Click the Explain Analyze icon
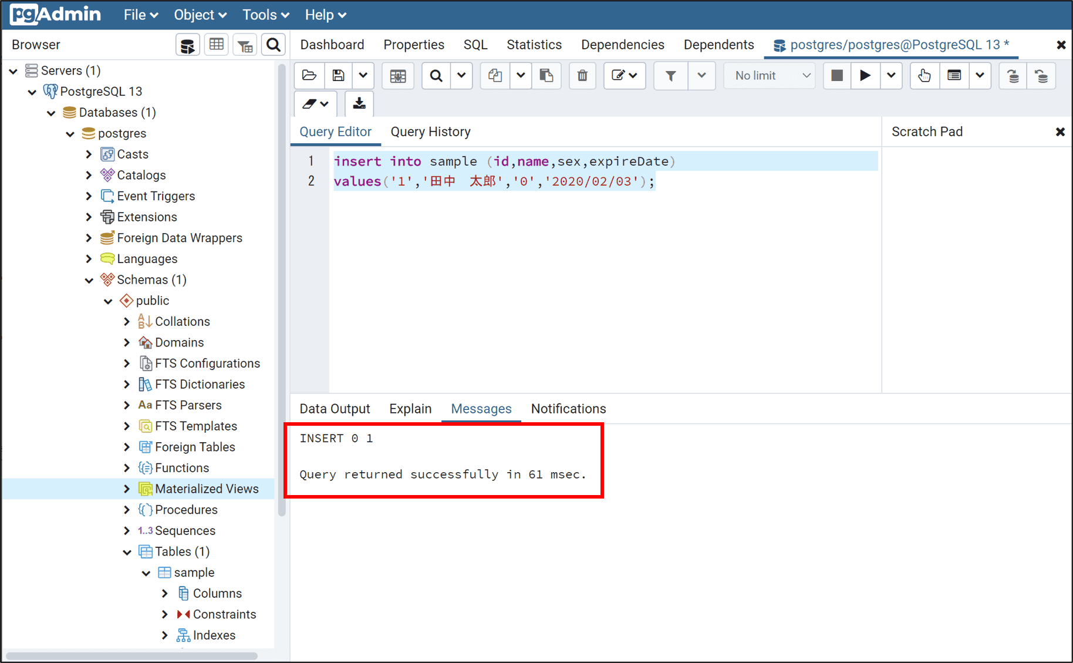This screenshot has width=1073, height=663. click(x=954, y=76)
